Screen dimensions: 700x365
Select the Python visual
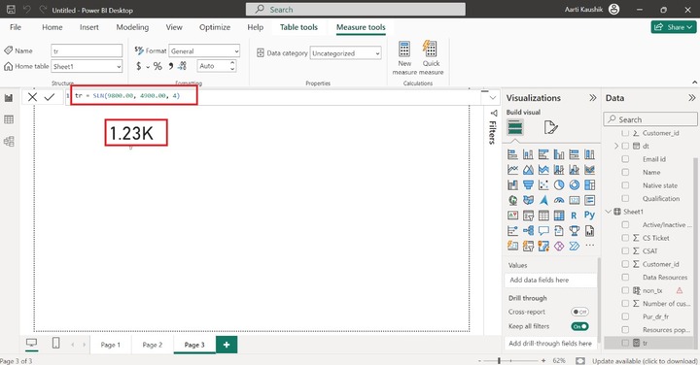[x=590, y=216]
